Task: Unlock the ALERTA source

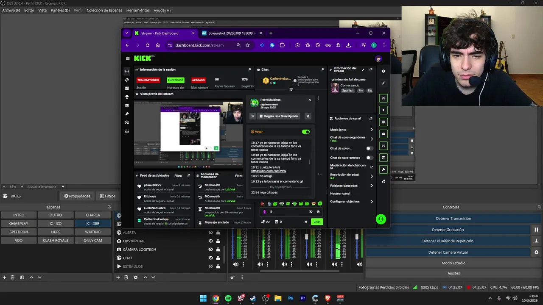Action: [x=218, y=233]
